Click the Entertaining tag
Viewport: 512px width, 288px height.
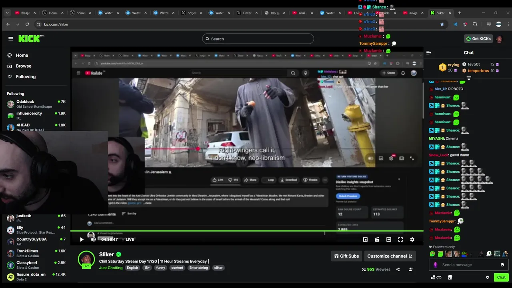tap(199, 268)
